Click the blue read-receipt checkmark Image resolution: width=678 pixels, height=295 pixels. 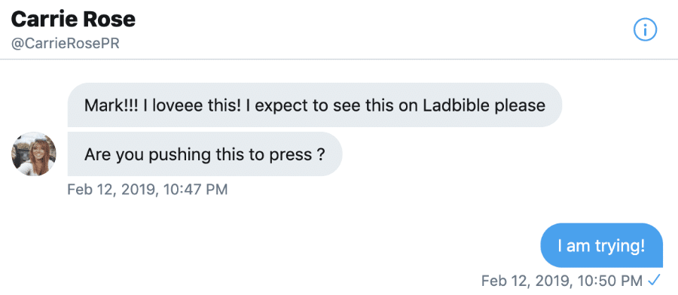point(654,281)
